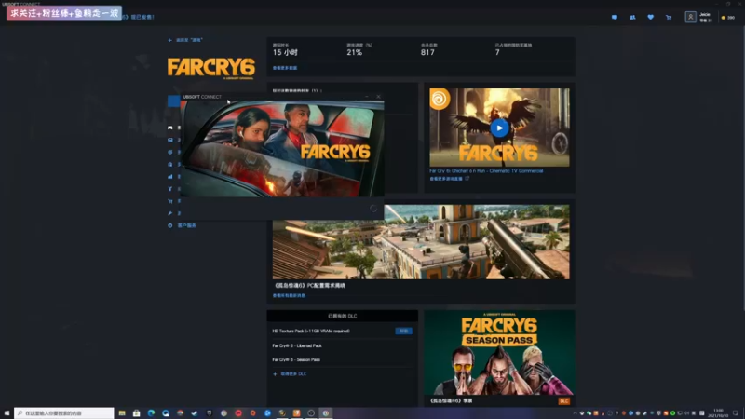
Task: Open File Explorer from the taskbar
Action: 122,413
